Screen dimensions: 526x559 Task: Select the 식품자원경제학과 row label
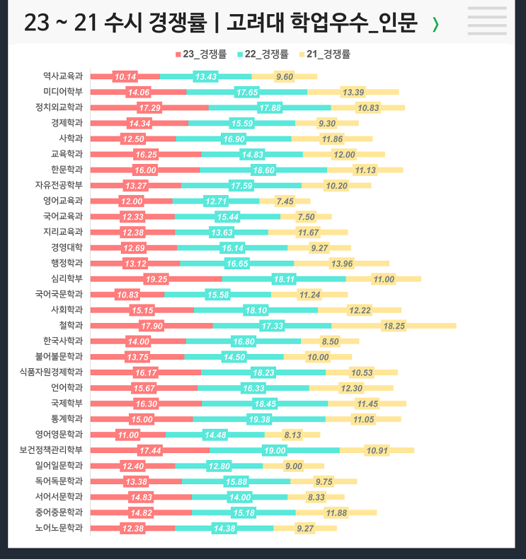click(x=51, y=372)
